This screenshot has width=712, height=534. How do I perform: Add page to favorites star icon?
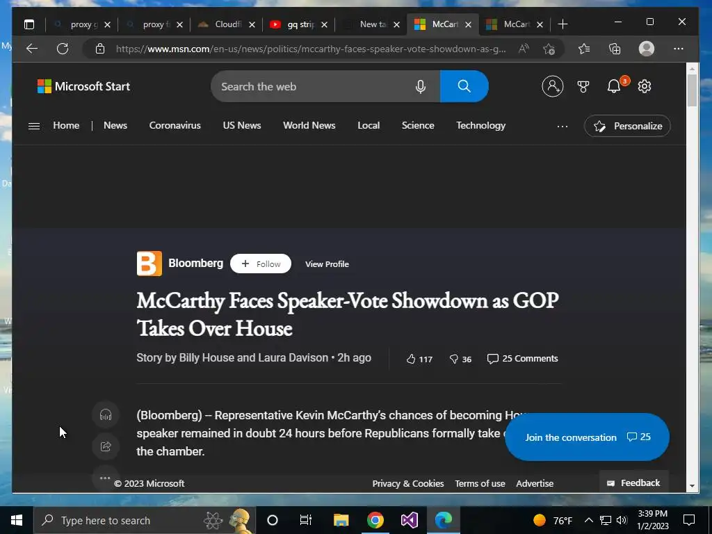(x=549, y=49)
